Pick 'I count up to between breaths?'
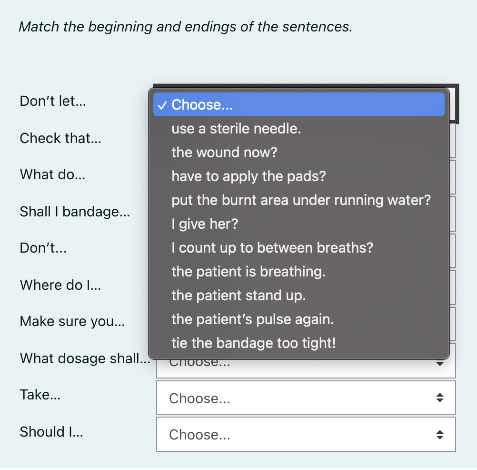 [272, 247]
